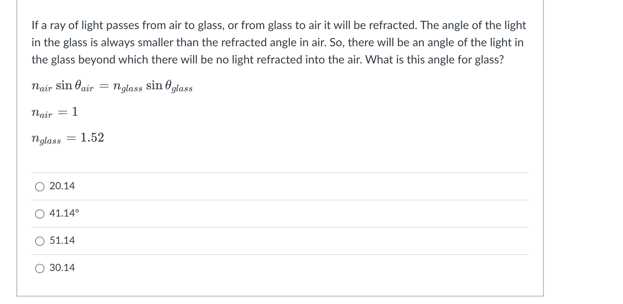Select the radio button for 41.14°

click(39, 213)
